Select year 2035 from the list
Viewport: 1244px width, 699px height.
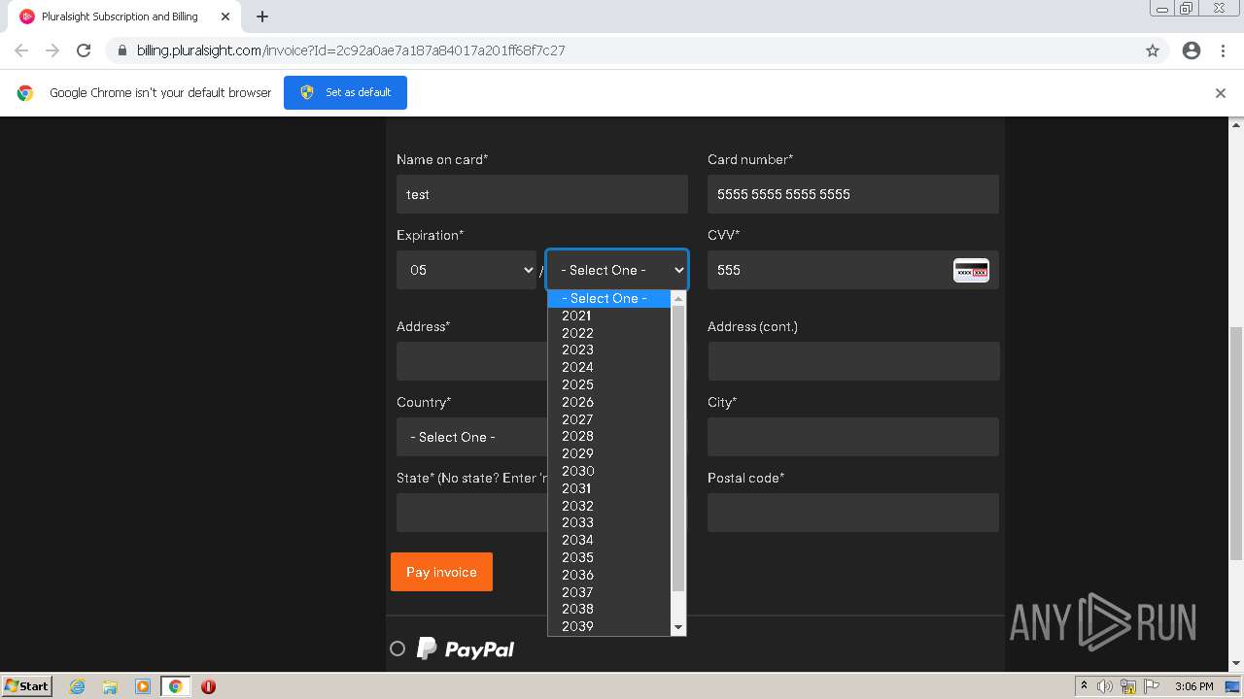tap(609, 557)
